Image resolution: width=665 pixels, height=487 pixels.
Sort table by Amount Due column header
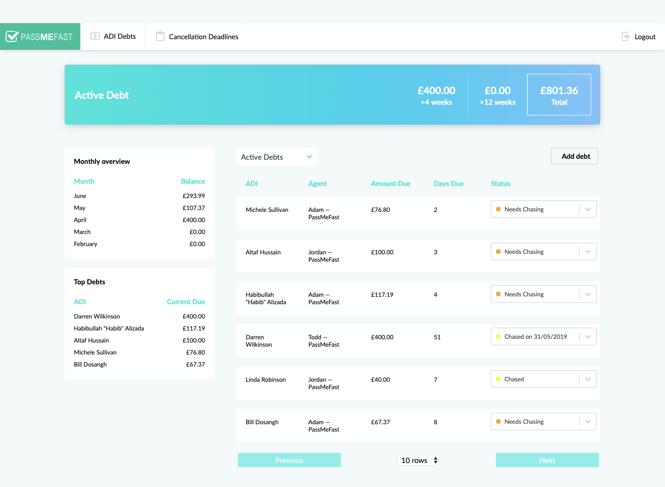[x=391, y=183]
